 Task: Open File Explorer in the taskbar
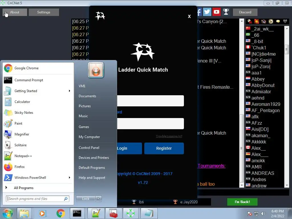[24, 213]
